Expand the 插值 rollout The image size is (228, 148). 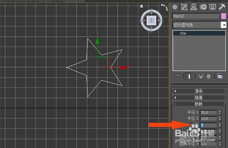coord(198,97)
